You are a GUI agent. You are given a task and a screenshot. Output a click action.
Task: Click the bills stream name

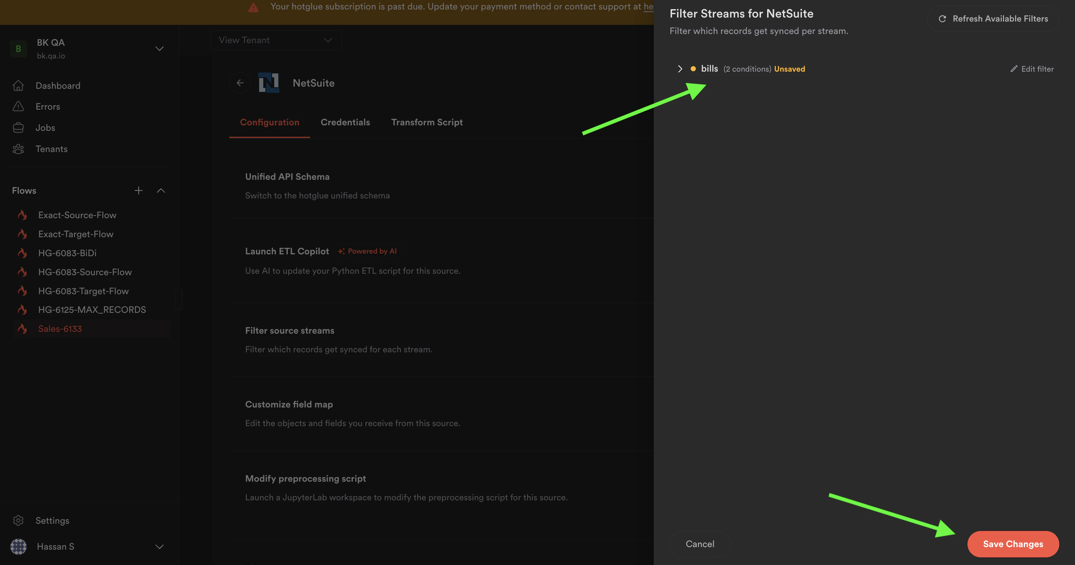click(x=709, y=69)
